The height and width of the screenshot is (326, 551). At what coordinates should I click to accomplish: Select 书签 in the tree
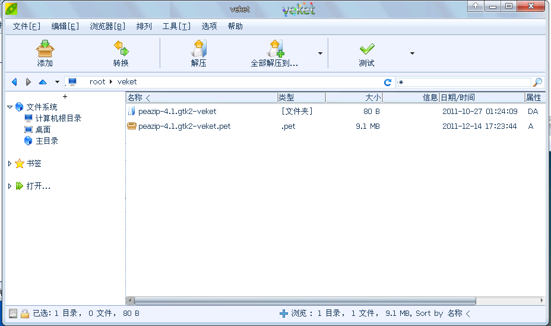pyautogui.click(x=34, y=163)
